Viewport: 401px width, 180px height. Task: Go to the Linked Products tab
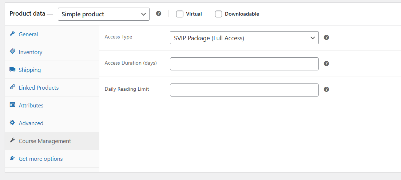39,88
